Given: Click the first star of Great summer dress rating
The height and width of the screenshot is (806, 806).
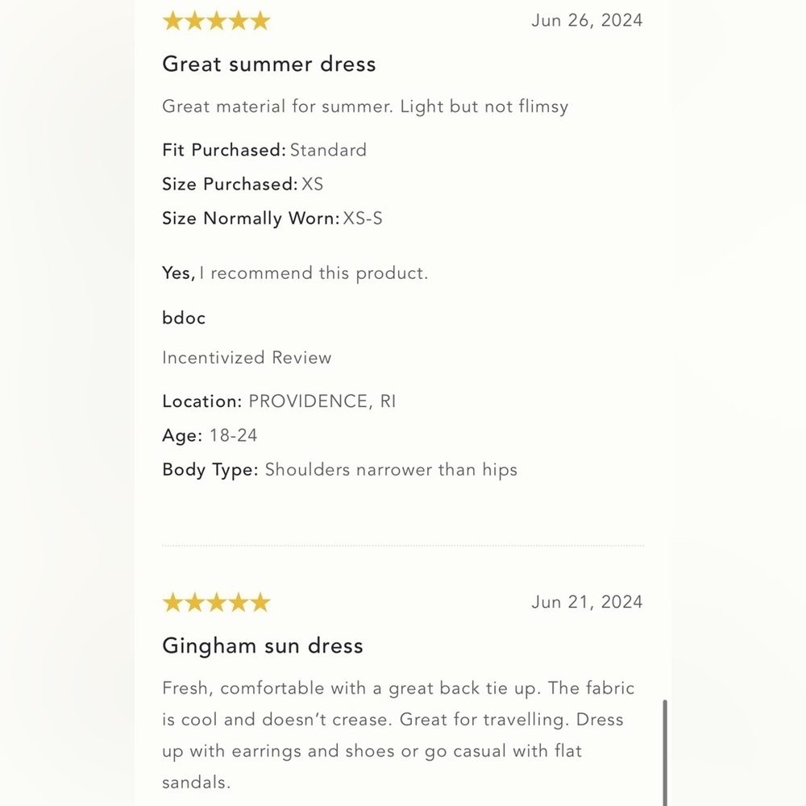Looking at the screenshot, I should pyautogui.click(x=172, y=21).
